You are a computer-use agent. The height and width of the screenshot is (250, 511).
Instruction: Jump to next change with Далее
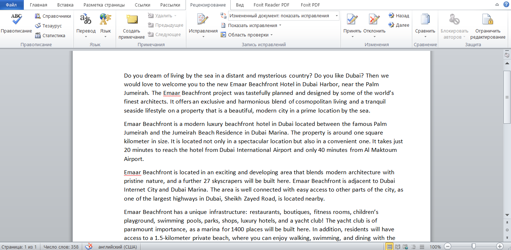(399, 25)
